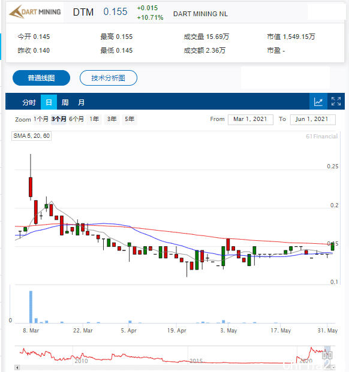Set zoom range to 3年
This screenshot has height=372, width=349.
click(x=112, y=119)
